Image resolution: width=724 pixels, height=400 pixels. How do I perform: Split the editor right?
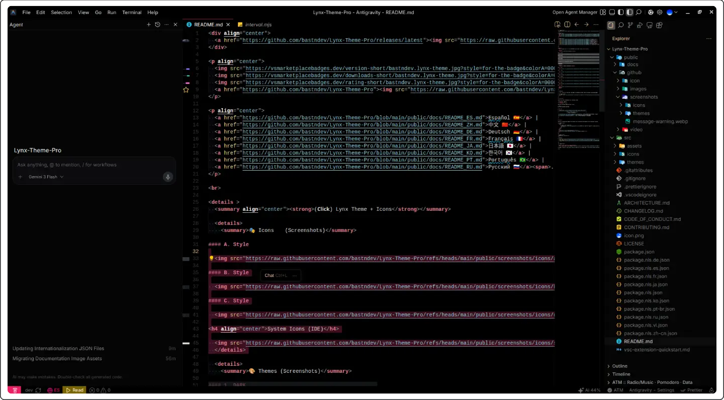567,24
